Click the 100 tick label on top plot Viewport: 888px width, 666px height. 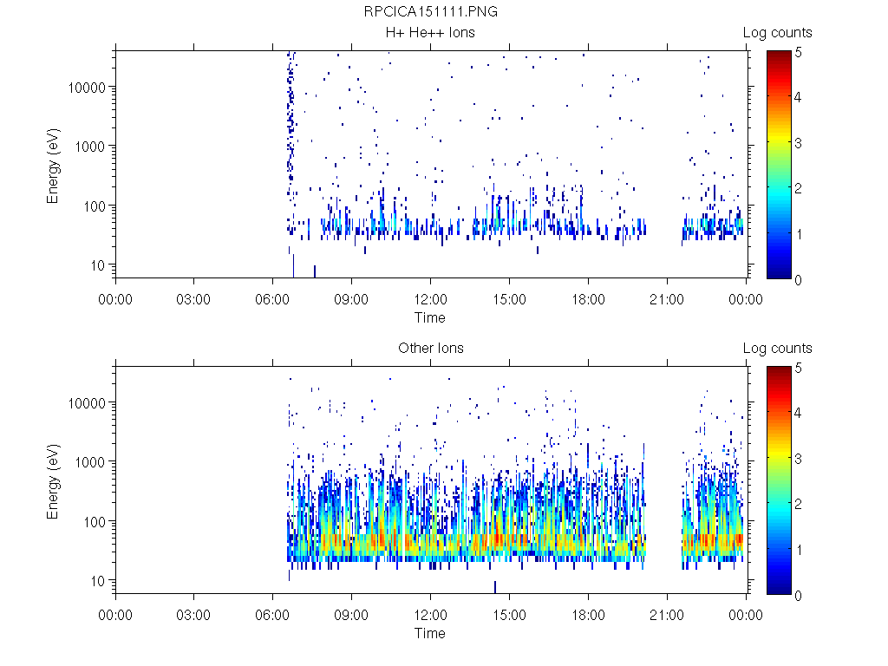pos(95,206)
